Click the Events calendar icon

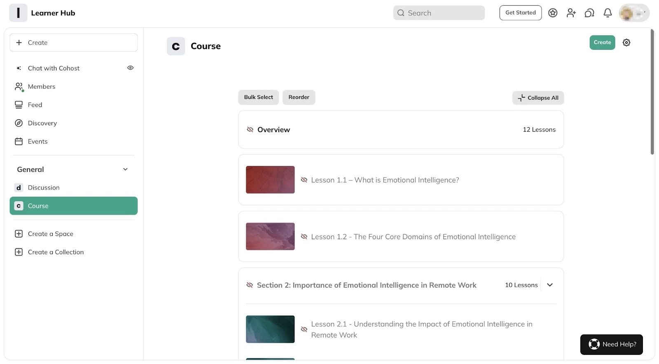[19, 141]
